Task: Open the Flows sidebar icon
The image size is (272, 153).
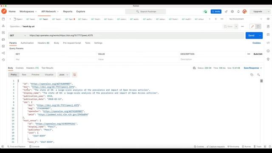Action: 3,53
